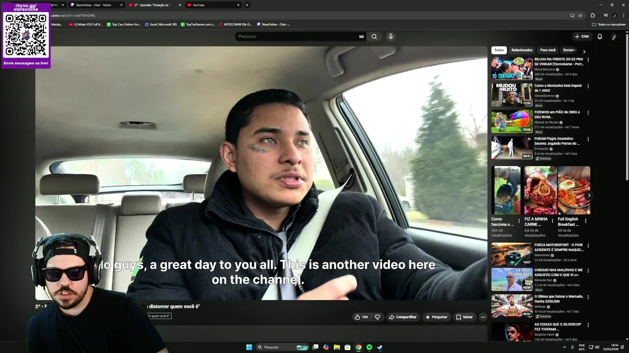
Task: Open options menu for FIZEMOS um PIÃO video
Action: (x=588, y=113)
